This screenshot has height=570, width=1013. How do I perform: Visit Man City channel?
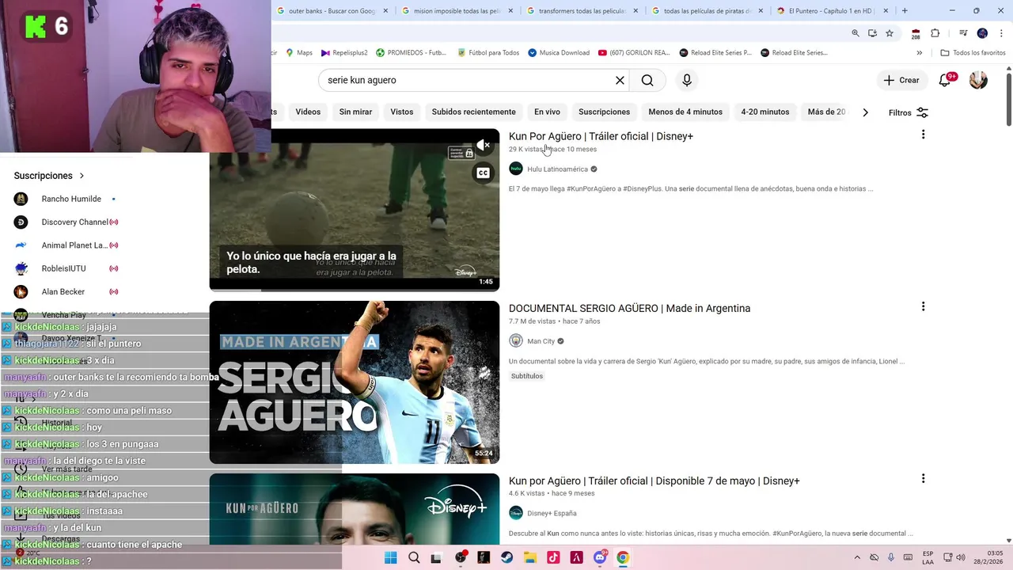coord(541,341)
